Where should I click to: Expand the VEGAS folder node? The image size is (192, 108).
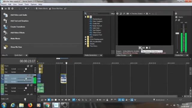coord(85,44)
